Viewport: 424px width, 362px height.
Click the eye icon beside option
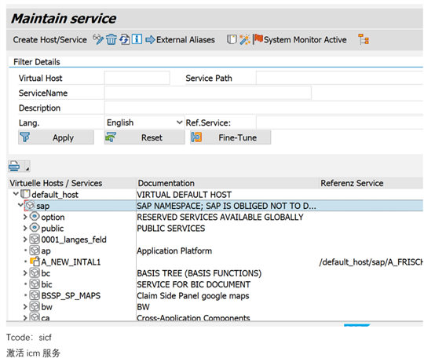point(35,217)
